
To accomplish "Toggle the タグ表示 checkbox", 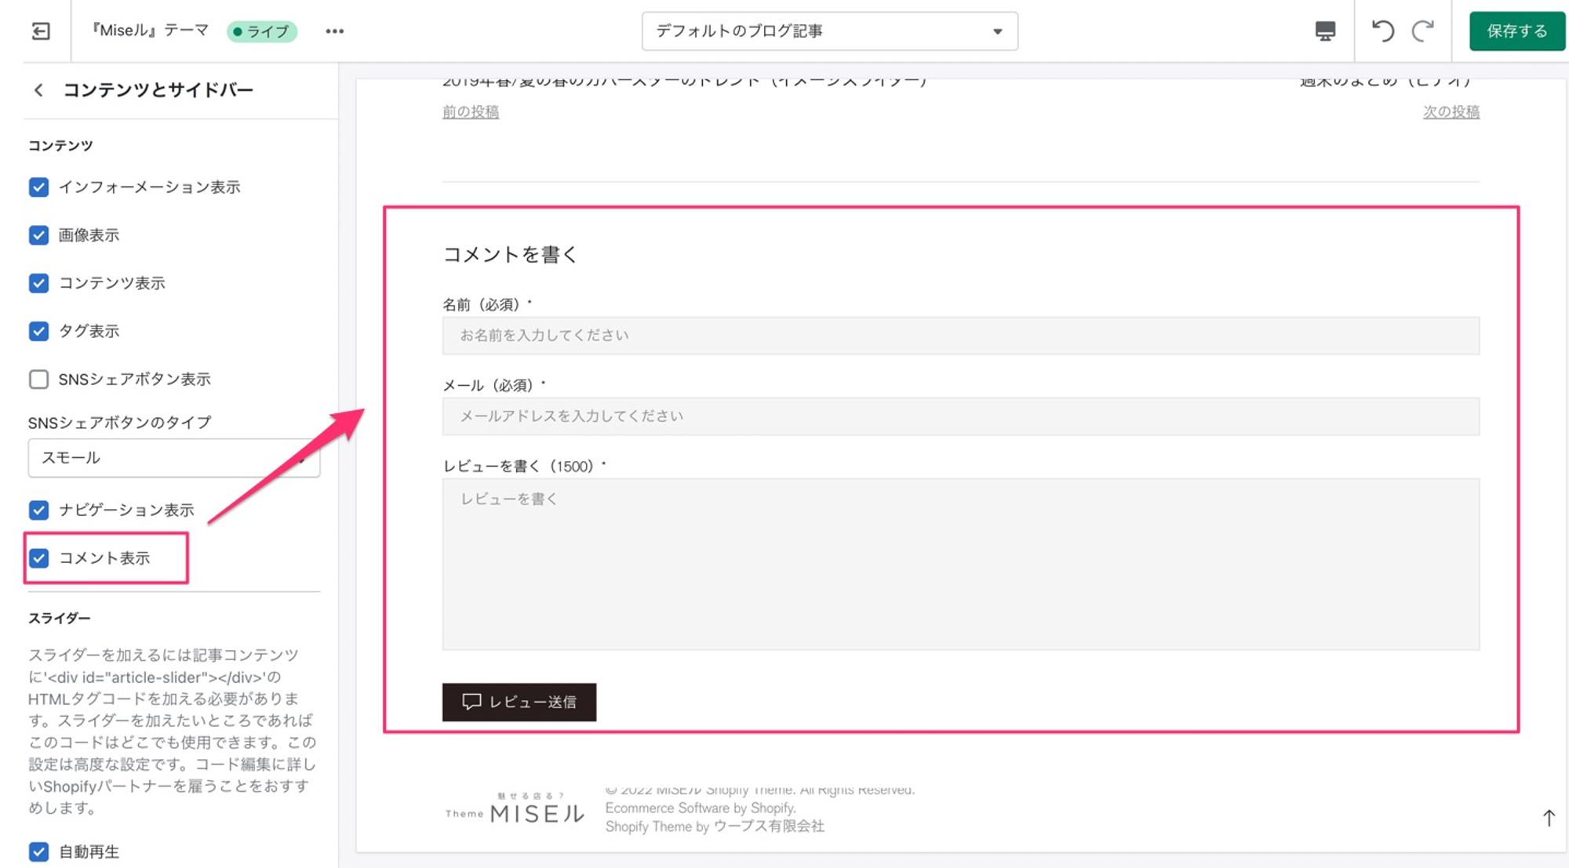I will [x=38, y=331].
